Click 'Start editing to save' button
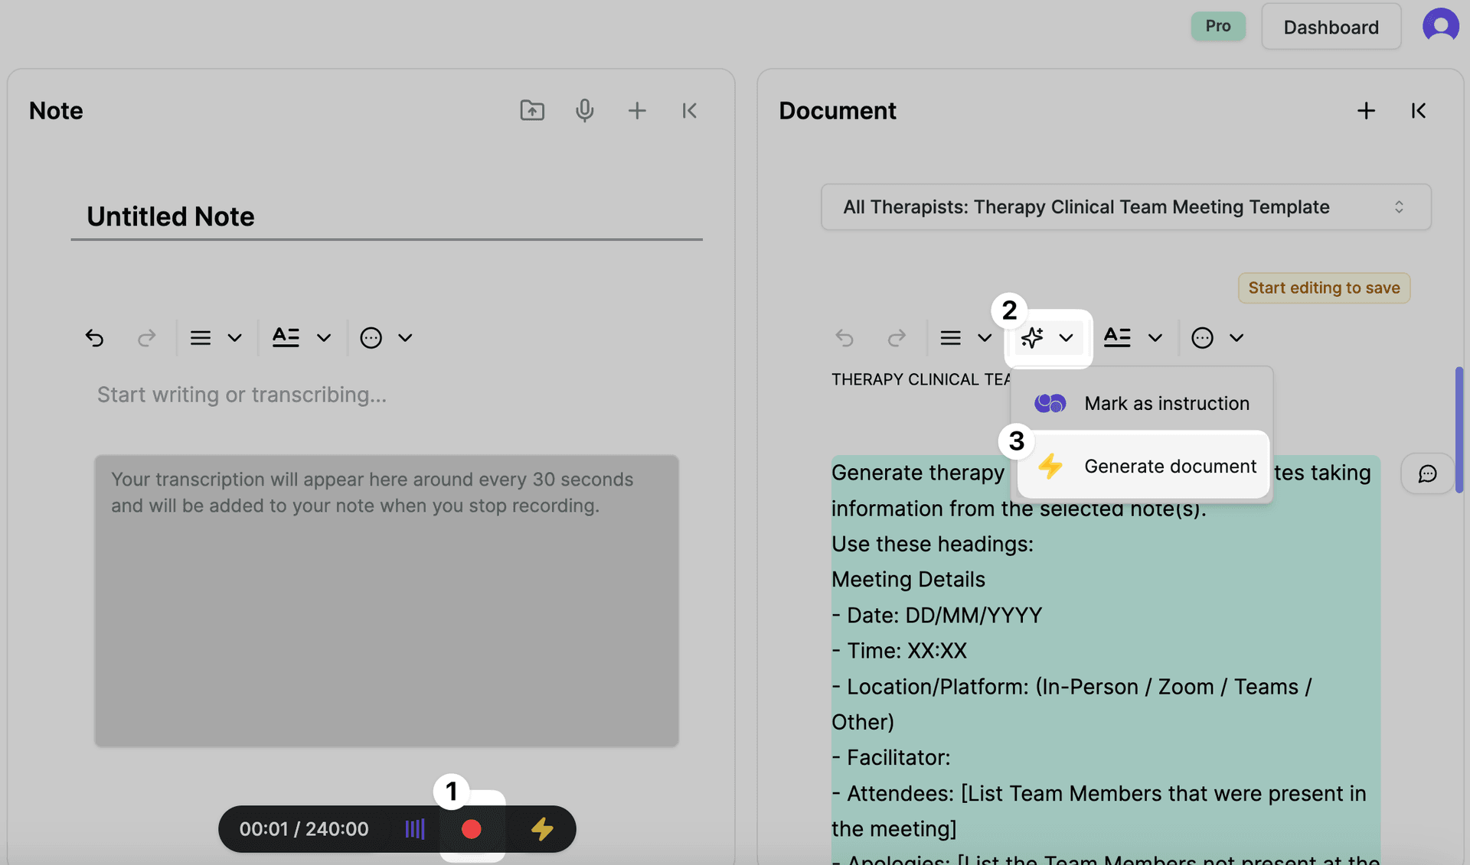The height and width of the screenshot is (865, 1470). click(x=1324, y=288)
